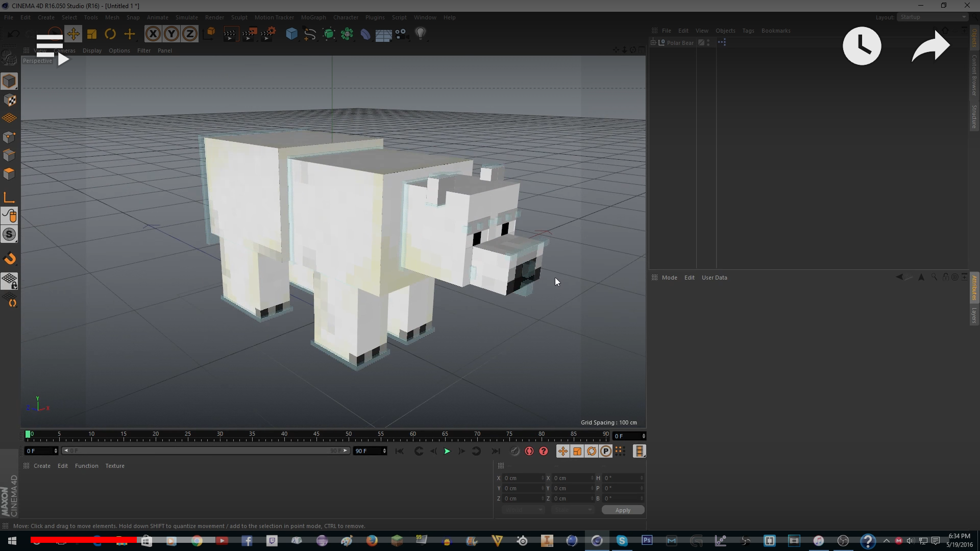Open Material Manager Create menu
Viewport: 980px width, 551px height.
42,466
